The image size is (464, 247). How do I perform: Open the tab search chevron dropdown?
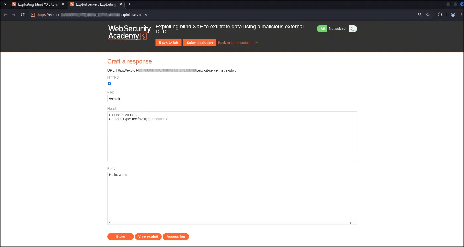(5, 4)
